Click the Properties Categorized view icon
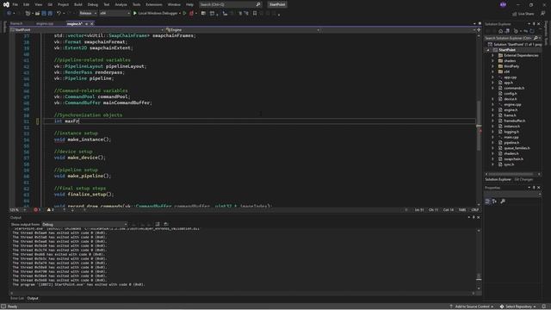 click(487, 201)
